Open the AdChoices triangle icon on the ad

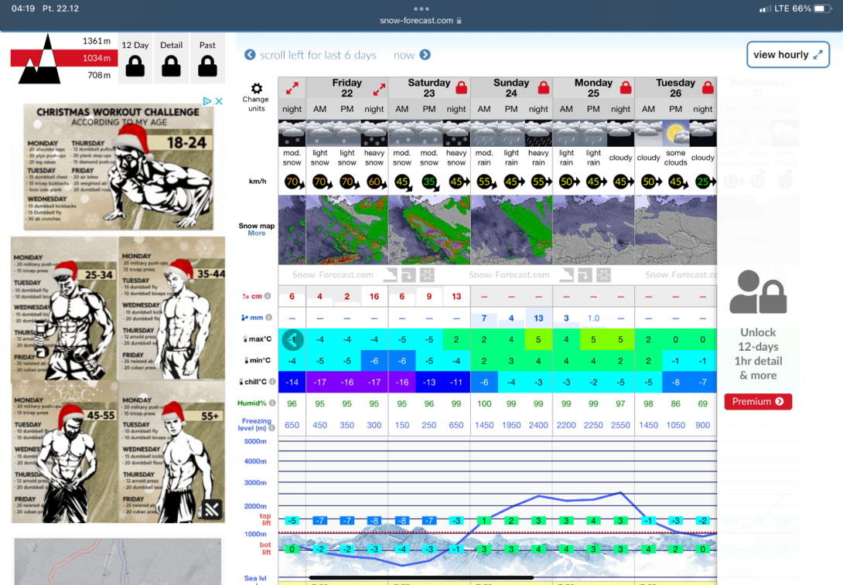tap(207, 101)
